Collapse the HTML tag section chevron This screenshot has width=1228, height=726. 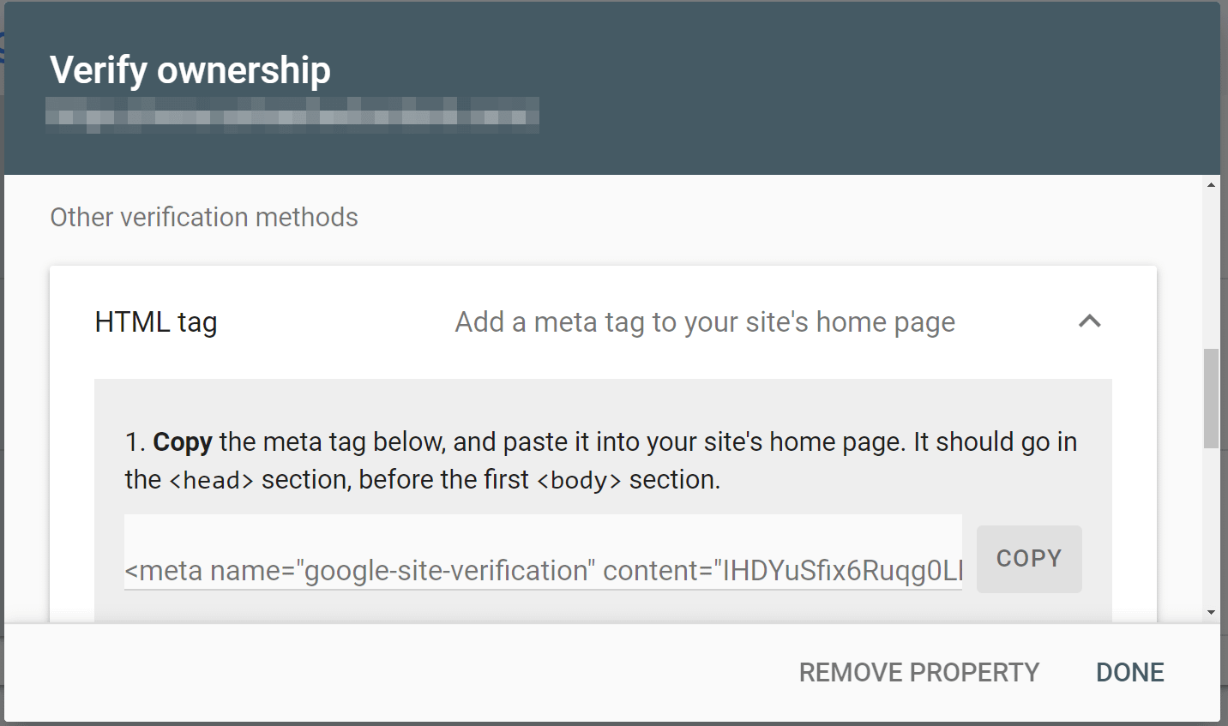pos(1090,321)
